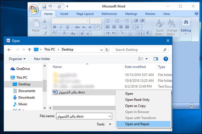The height and width of the screenshot is (134, 202).
Task: Click the Bullets list icon
Action: 108,21
